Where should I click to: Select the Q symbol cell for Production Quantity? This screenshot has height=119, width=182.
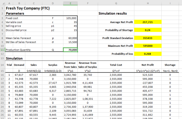click(53, 50)
